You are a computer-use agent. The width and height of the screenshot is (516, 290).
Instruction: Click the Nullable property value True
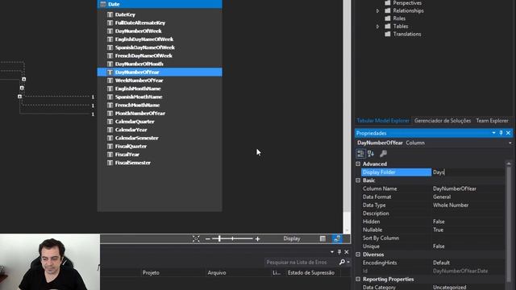pos(438,230)
